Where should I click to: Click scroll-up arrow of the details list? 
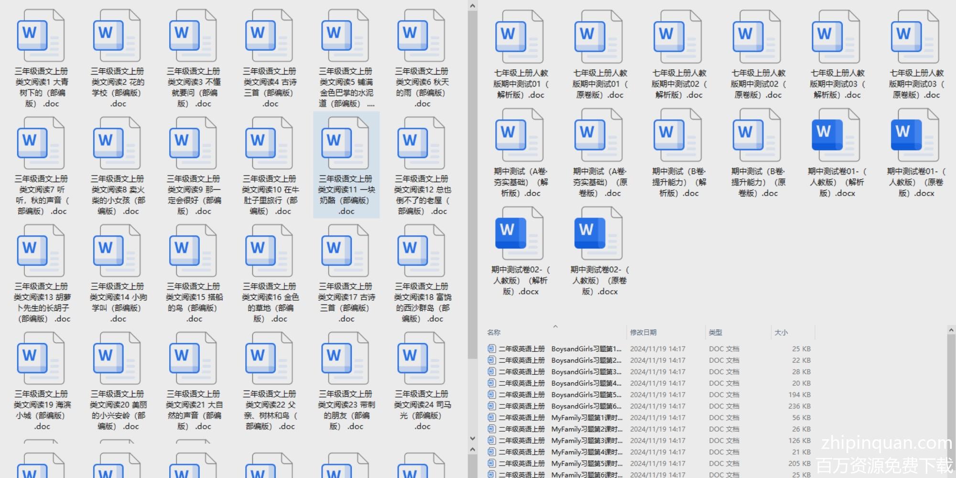[x=951, y=330]
